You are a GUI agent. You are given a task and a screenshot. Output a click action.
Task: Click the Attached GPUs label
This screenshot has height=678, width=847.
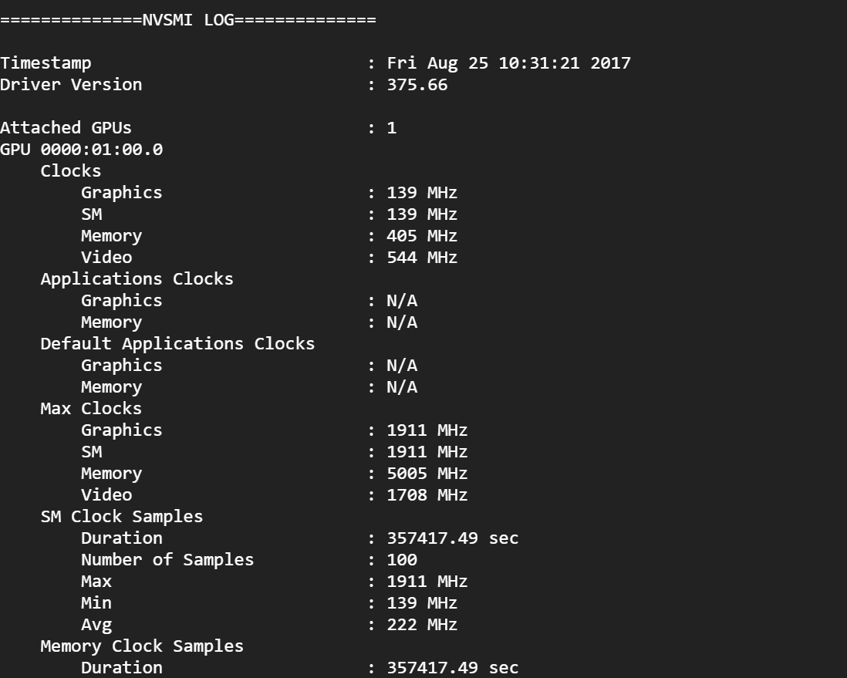(66, 128)
